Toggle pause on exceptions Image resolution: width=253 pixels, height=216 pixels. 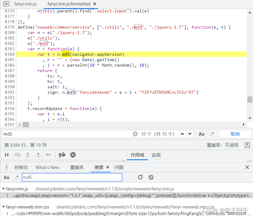click(73, 155)
